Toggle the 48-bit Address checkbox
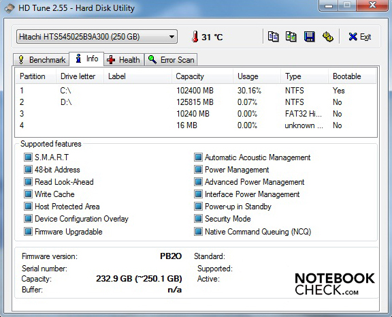 (x=28, y=170)
